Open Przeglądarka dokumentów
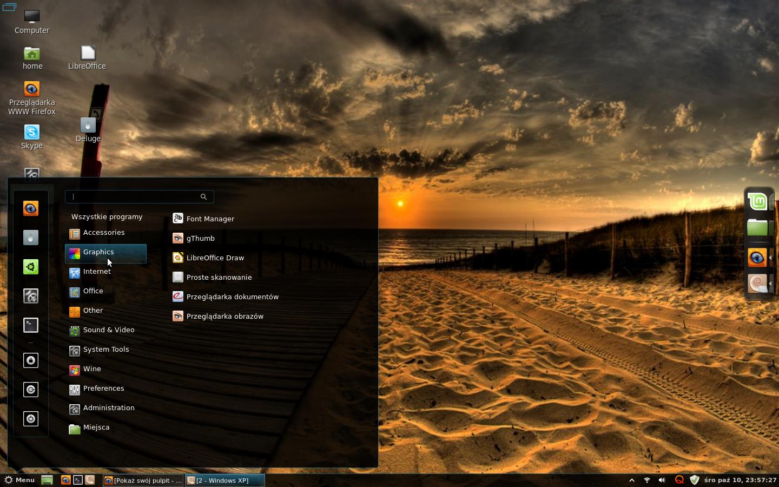The height and width of the screenshot is (487, 779). pos(226,297)
